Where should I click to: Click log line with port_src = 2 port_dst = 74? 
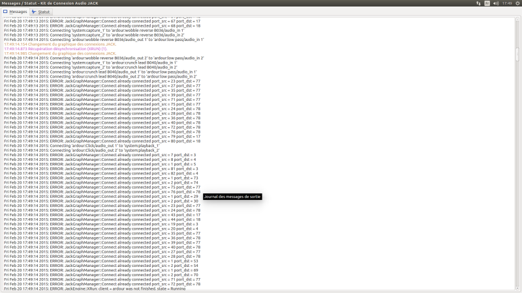101,183
